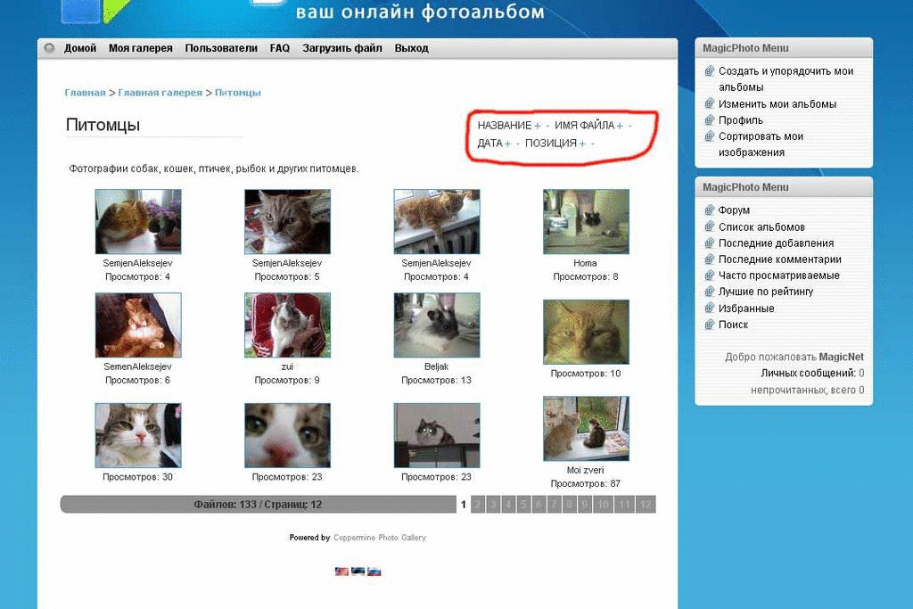
Task: Visit the Форум sidebar link
Action: click(734, 210)
